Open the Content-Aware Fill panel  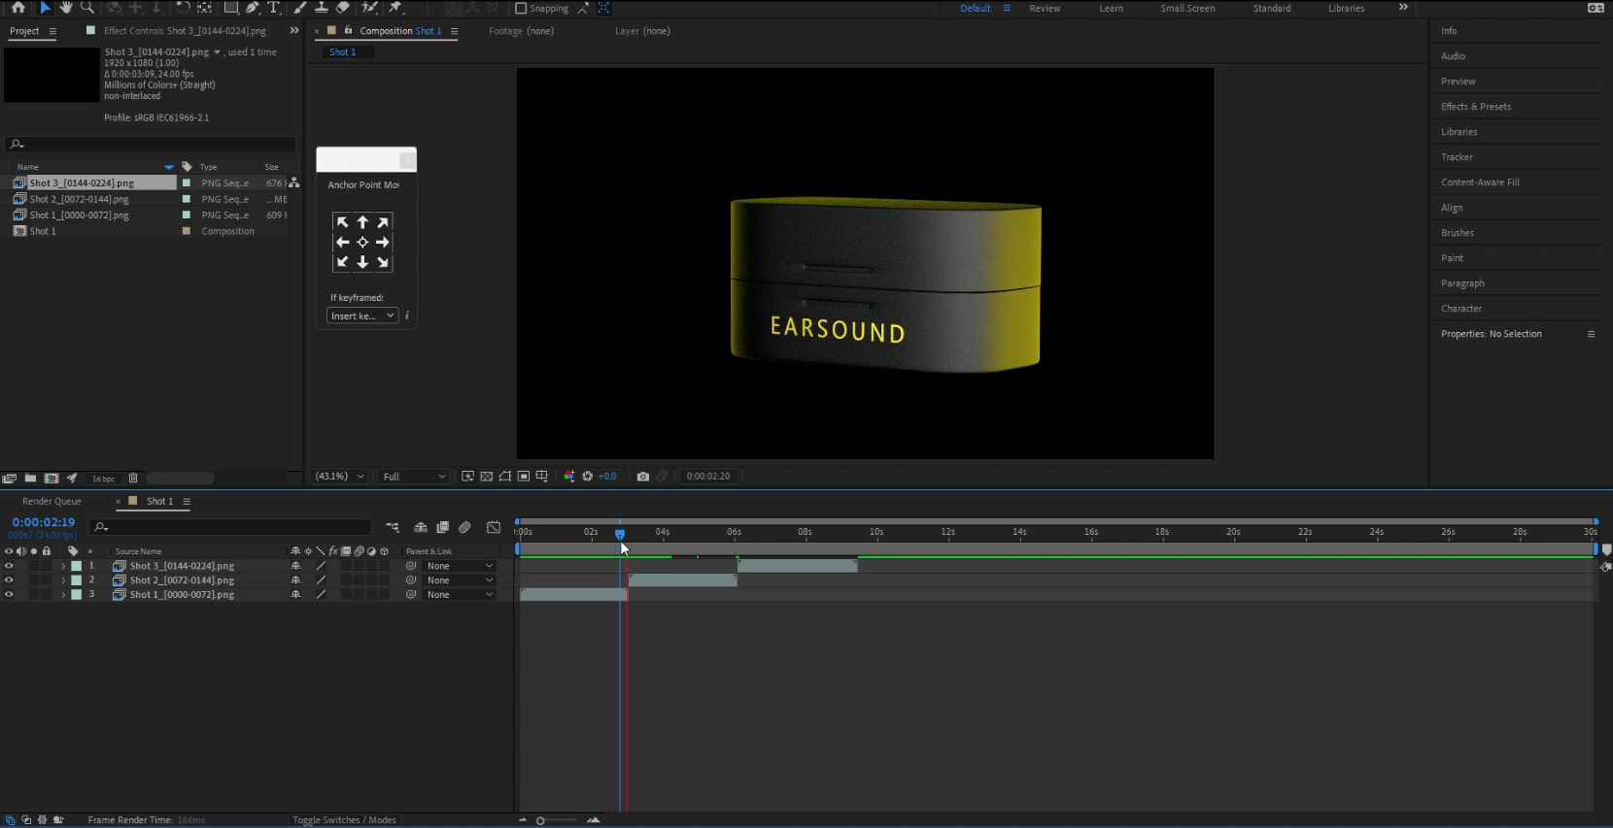(1480, 182)
